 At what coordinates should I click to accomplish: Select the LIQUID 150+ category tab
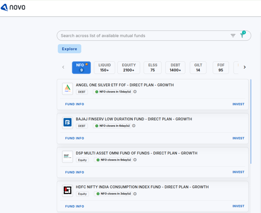[x=104, y=68]
